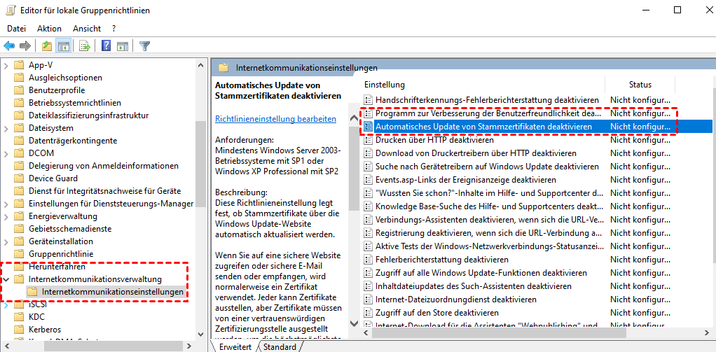Toggle the action pane toolbar icon

pyautogui.click(x=122, y=46)
